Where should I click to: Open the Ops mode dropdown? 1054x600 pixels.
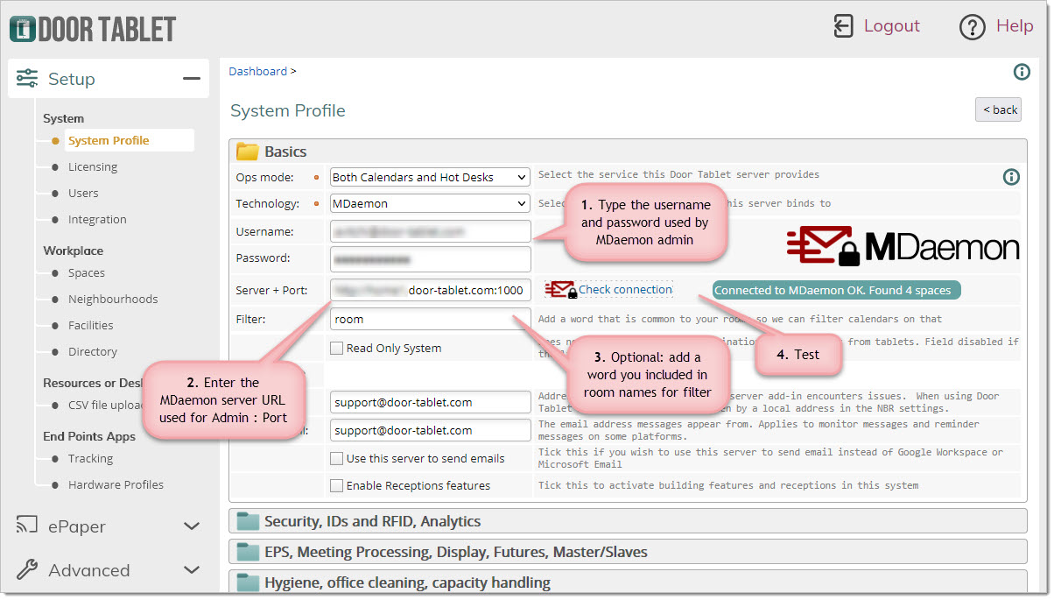(x=430, y=177)
